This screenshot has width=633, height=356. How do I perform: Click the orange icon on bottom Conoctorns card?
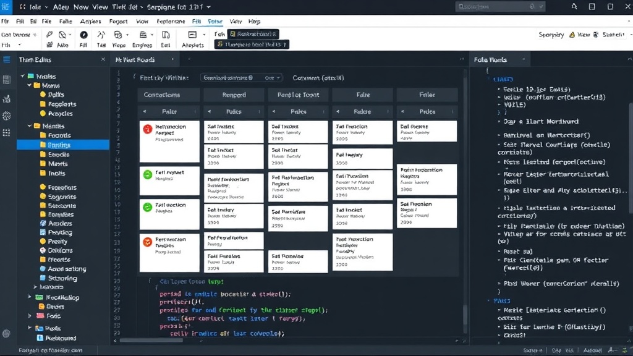pos(148,242)
